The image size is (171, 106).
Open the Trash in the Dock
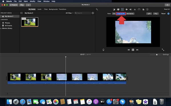click(162, 102)
